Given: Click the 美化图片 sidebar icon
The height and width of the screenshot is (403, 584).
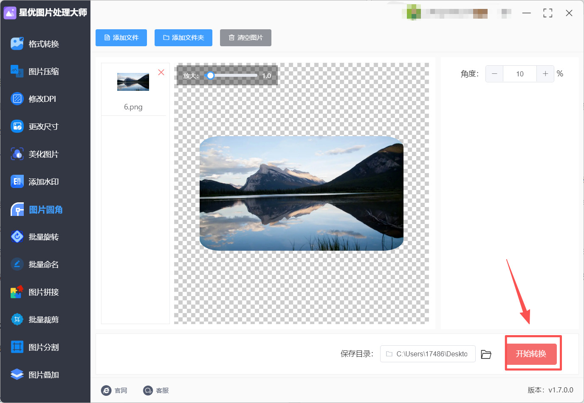Looking at the screenshot, I should point(17,154).
